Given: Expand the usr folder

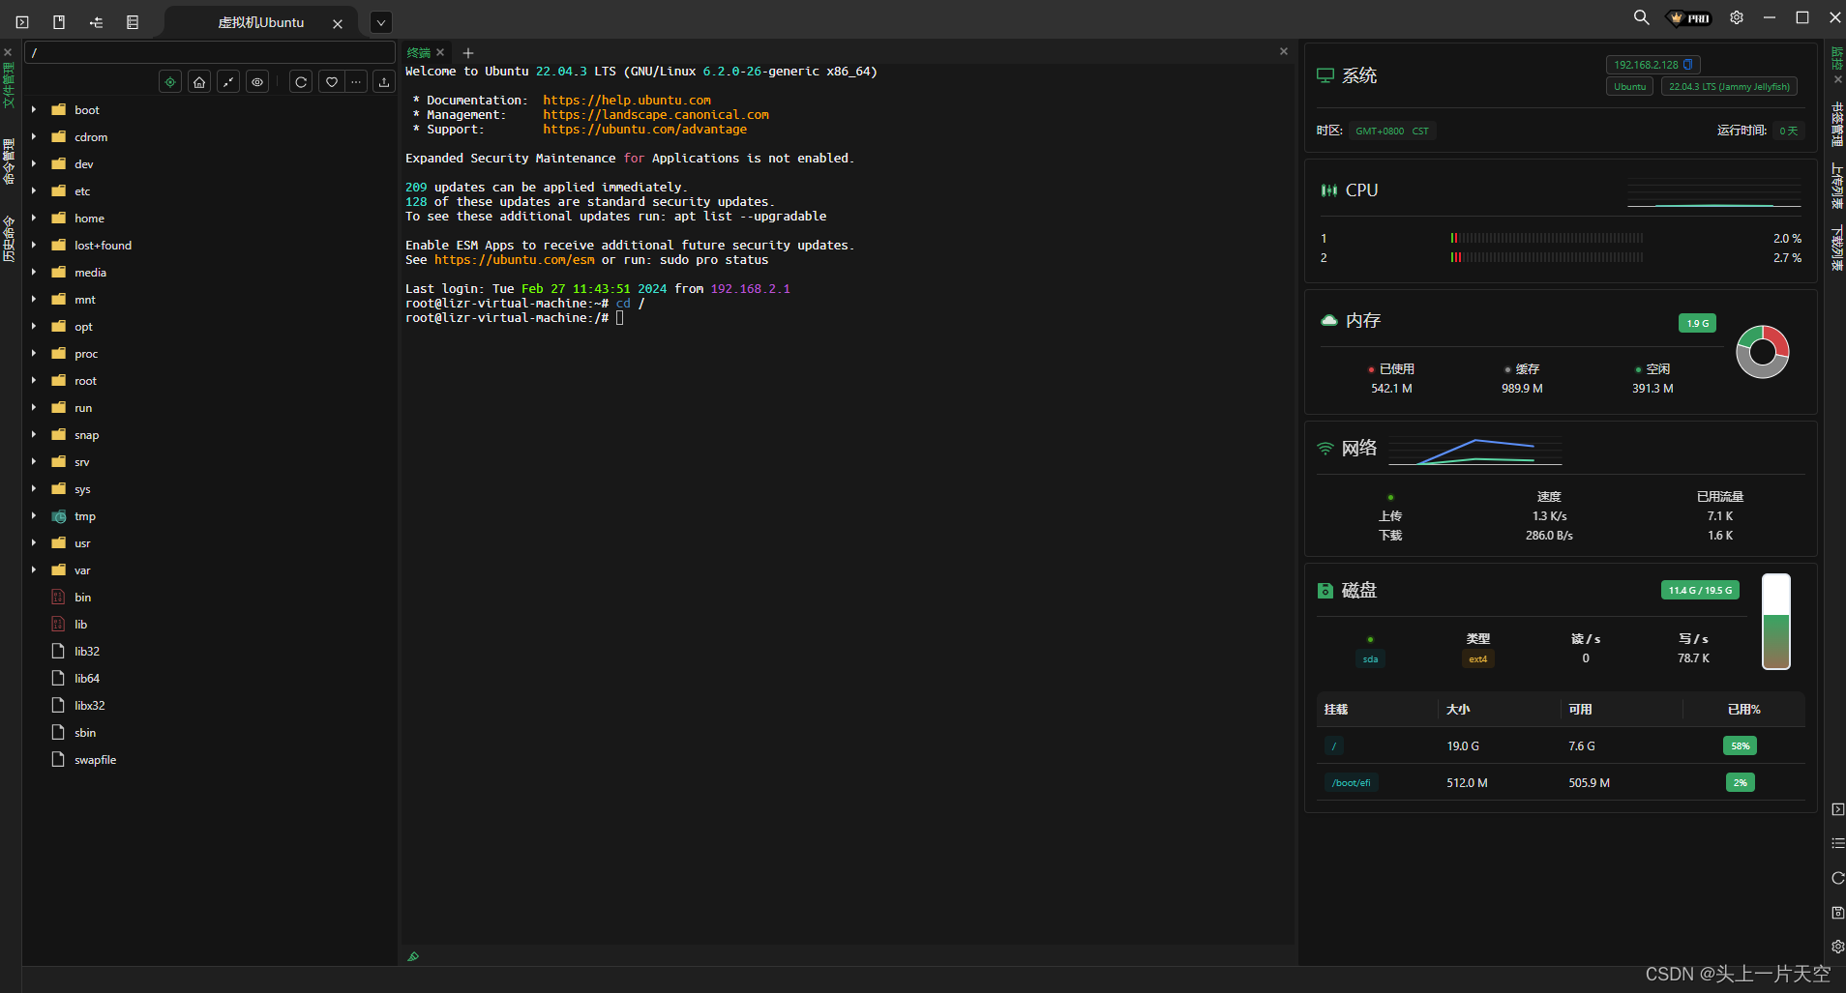Looking at the screenshot, I should (x=34, y=542).
